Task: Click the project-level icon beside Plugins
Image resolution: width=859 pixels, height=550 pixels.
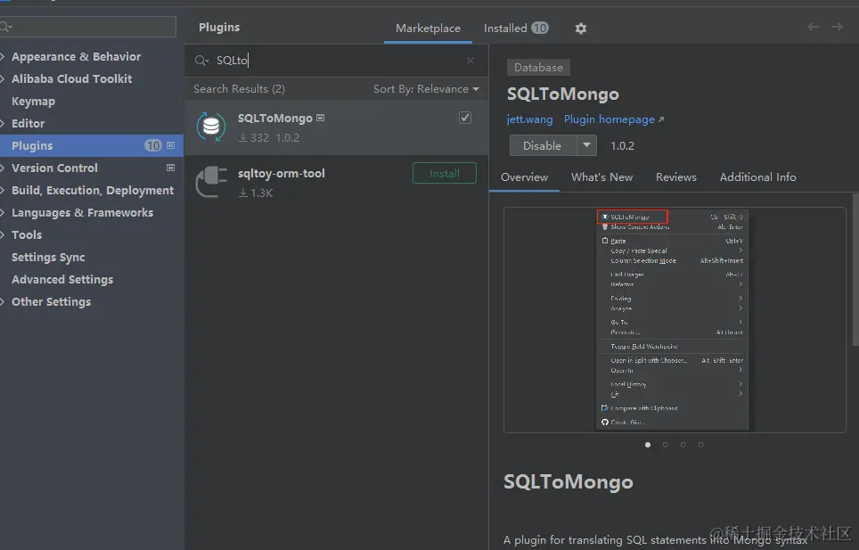Action: click(170, 145)
